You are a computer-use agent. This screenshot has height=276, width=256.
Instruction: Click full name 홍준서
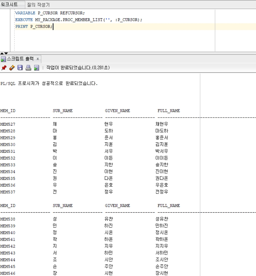pos(162,138)
